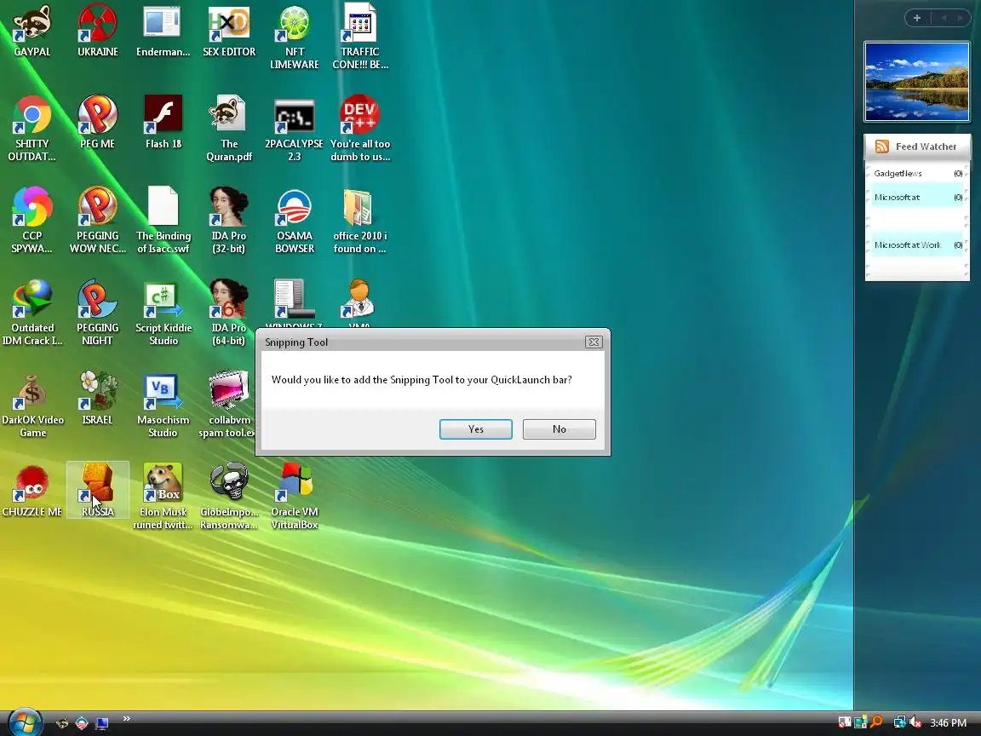This screenshot has height=736, width=981.
Task: Select the 2PACALYPSE 2.3 console icon
Action: coord(294,129)
